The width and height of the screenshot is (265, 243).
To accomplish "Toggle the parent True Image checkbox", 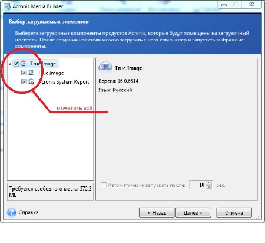I will coord(16,64).
